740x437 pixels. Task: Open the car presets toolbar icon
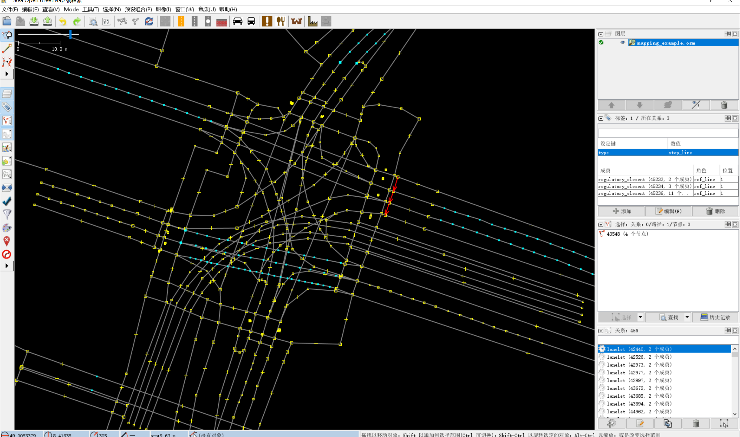pos(238,21)
